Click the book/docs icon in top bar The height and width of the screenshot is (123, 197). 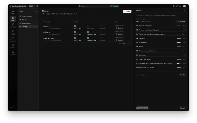coord(174,6)
